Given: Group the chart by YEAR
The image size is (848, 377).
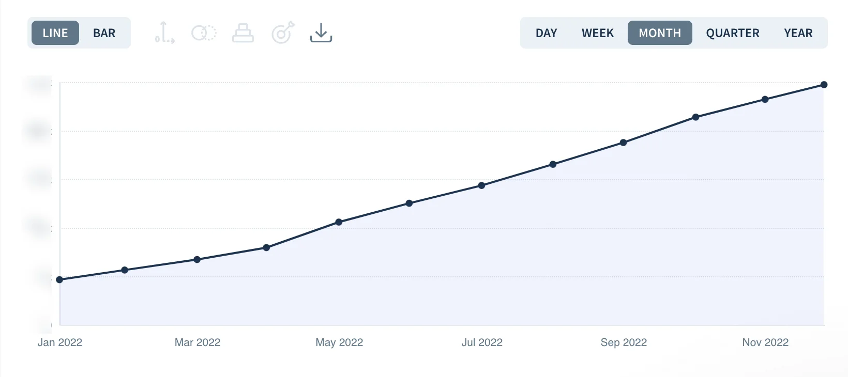Looking at the screenshot, I should pos(798,33).
